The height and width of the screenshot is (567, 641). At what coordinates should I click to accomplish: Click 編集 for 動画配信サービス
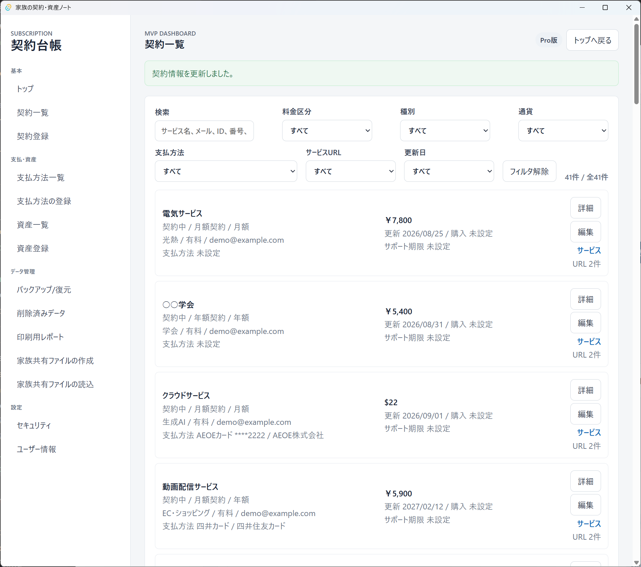[585, 505]
